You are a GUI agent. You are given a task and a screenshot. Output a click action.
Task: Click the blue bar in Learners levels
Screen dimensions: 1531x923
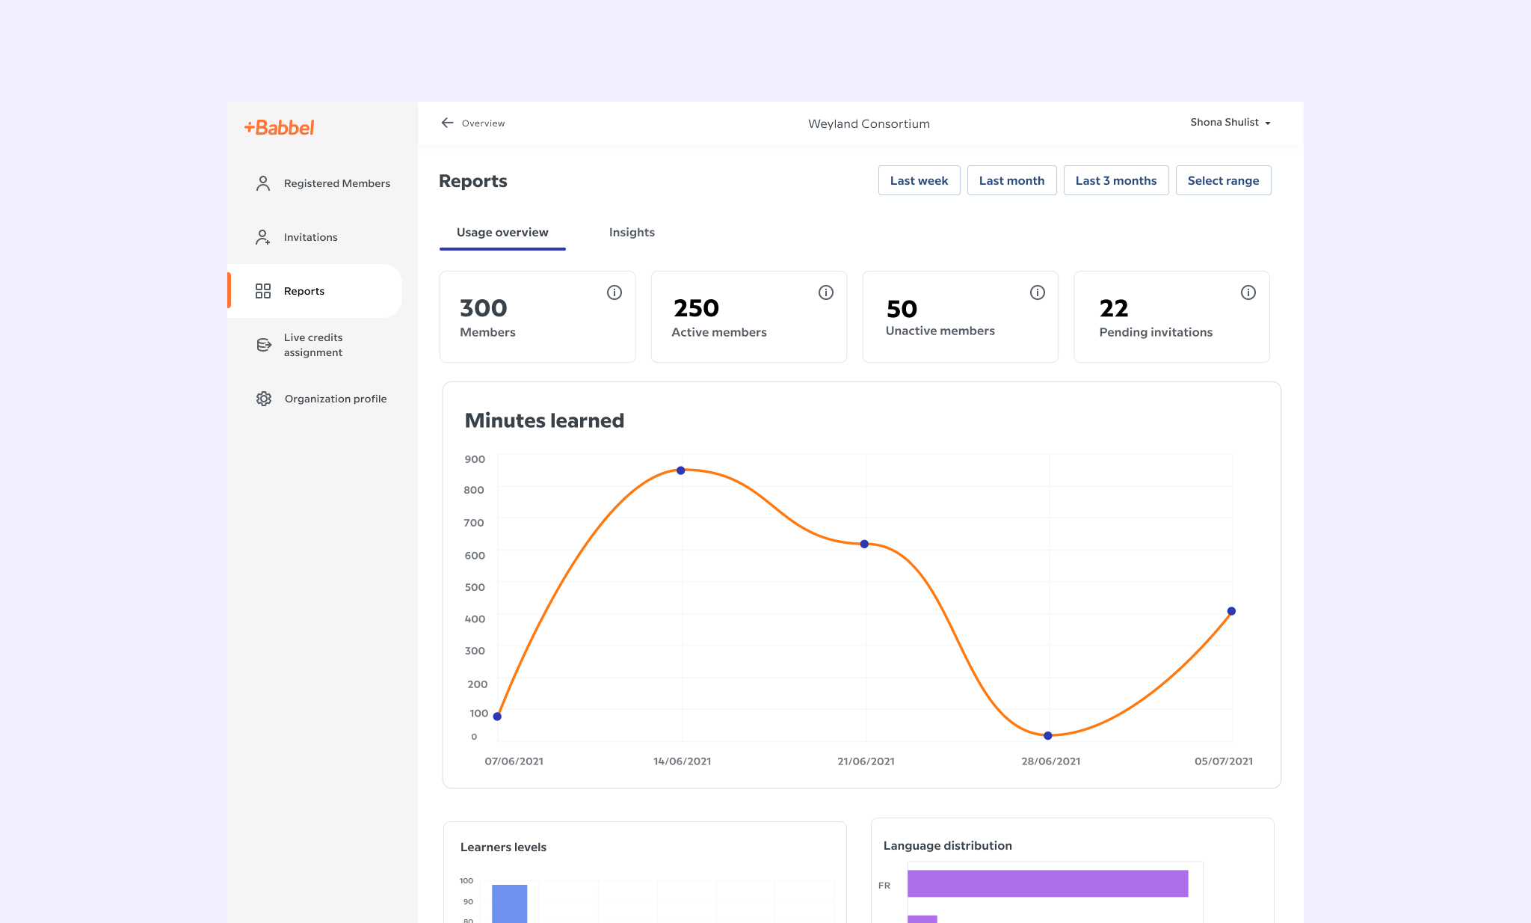(x=509, y=904)
